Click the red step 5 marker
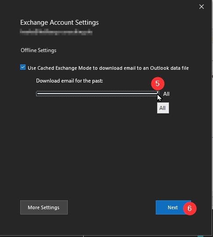The height and width of the screenshot is (237, 213). 158,84
